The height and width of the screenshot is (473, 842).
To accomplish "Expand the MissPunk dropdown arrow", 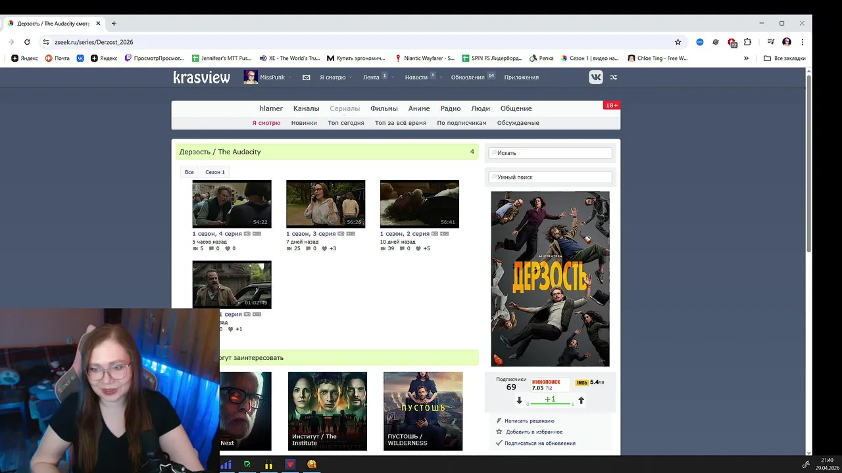I will tap(289, 78).
